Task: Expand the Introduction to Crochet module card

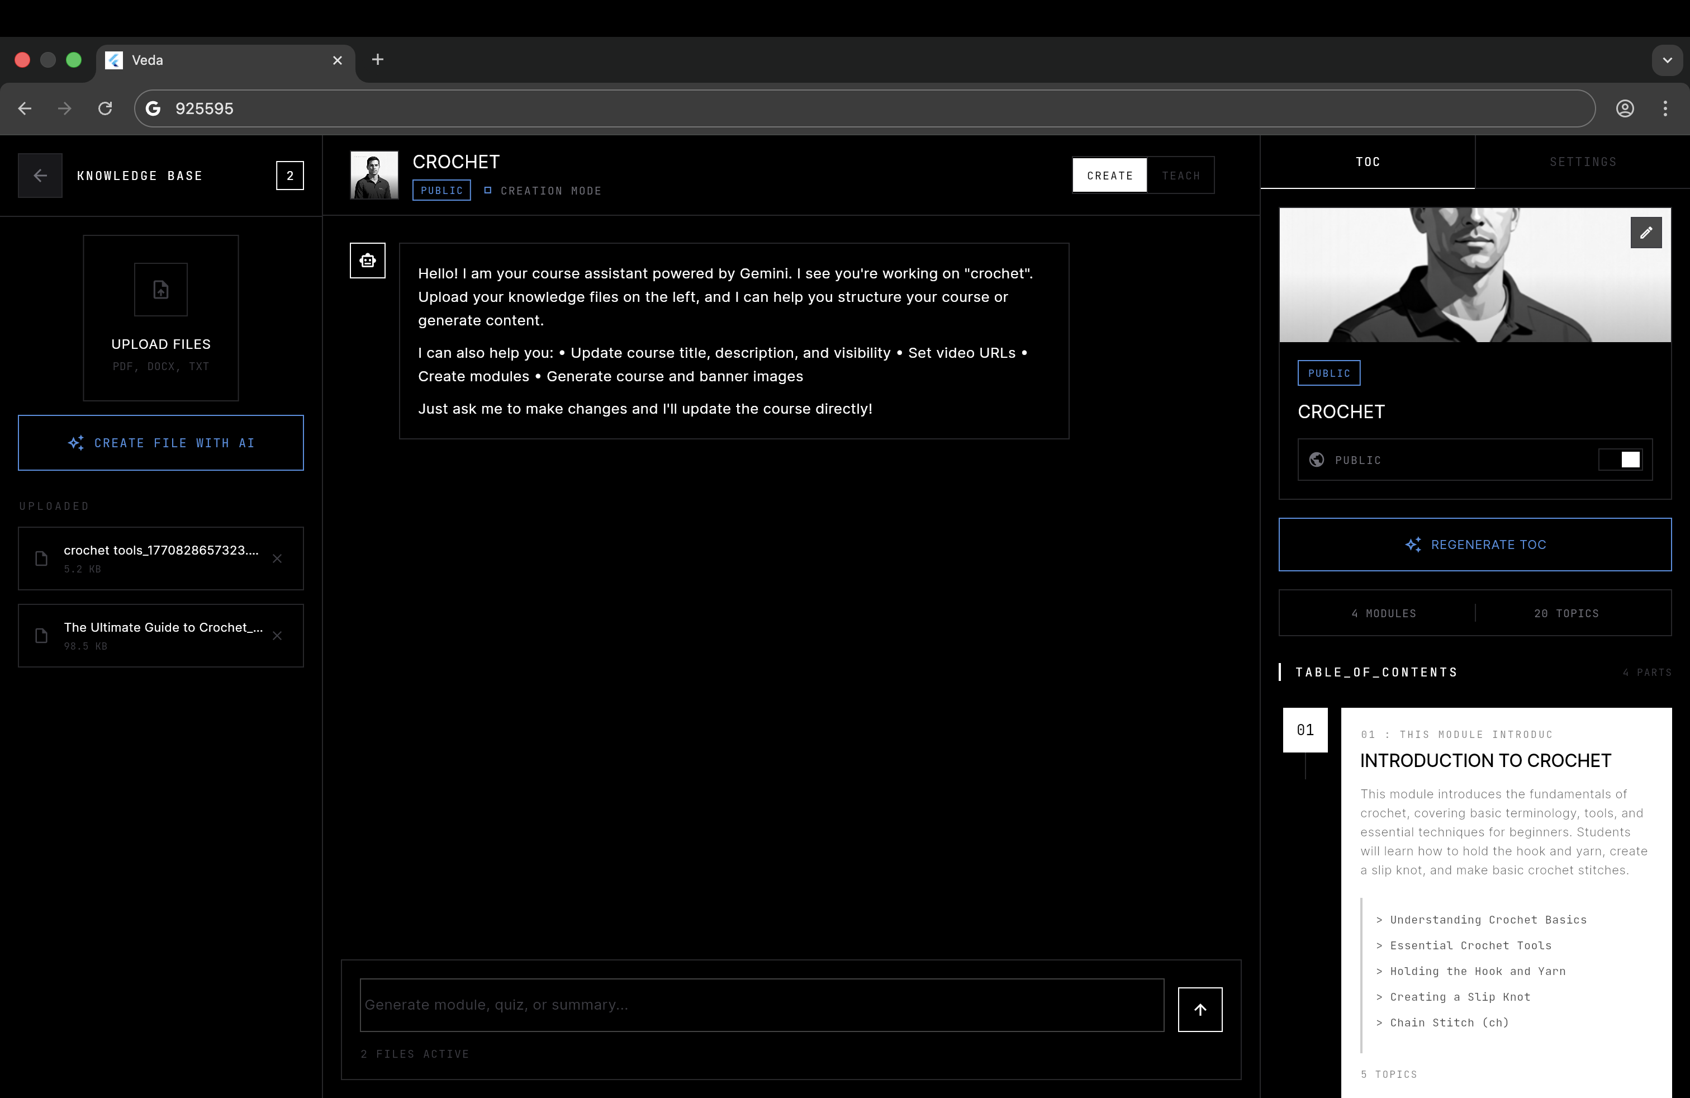Action: (1485, 761)
